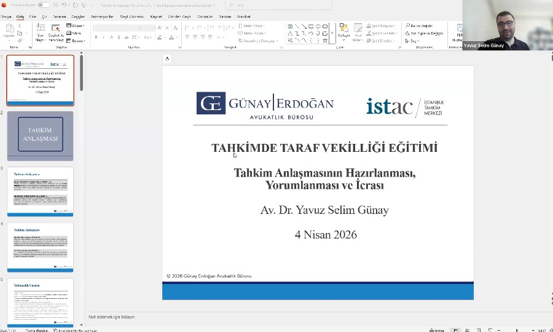
Task: Select the Oval shape in gallery
Action: 318,26
